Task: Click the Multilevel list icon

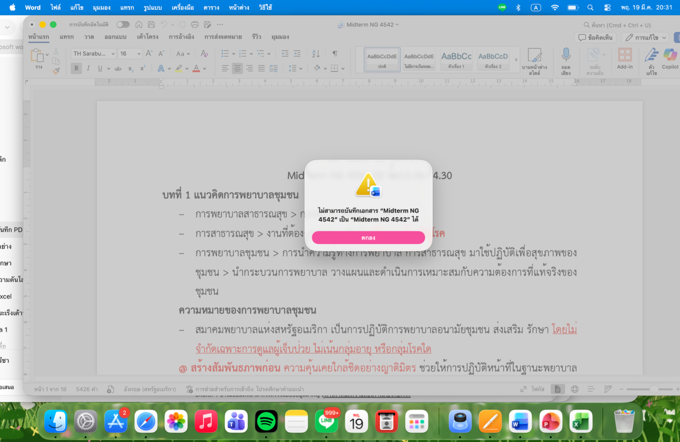Action: [x=261, y=53]
